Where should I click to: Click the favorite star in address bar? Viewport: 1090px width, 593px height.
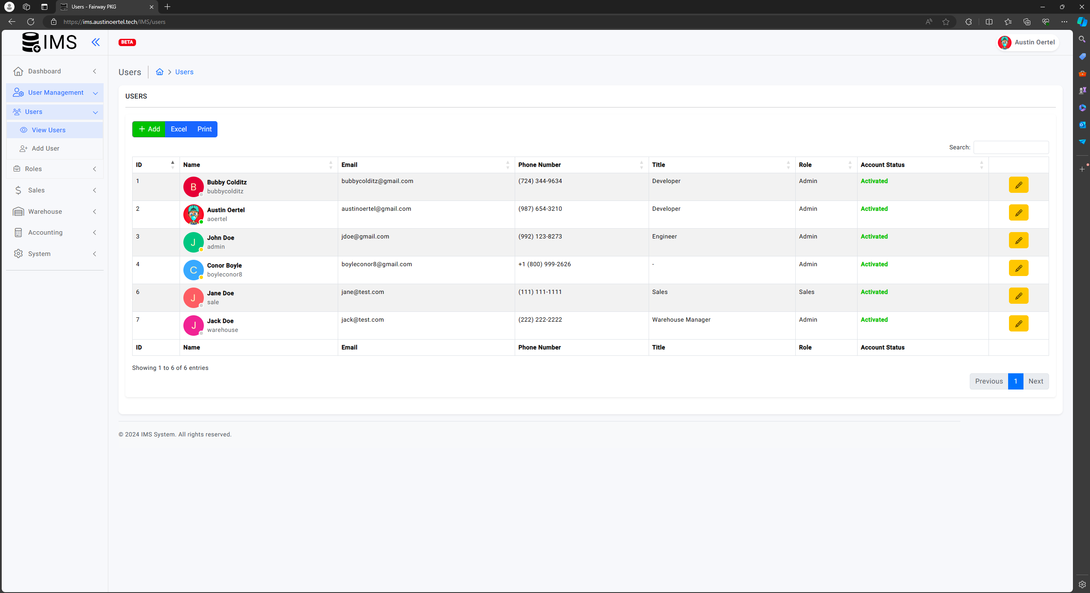pyautogui.click(x=946, y=22)
